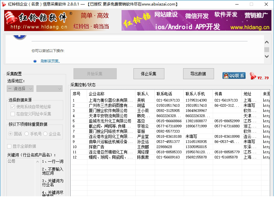Open the second blank region dropdown
The width and height of the screenshot is (274, 204).
click(x=49, y=89)
